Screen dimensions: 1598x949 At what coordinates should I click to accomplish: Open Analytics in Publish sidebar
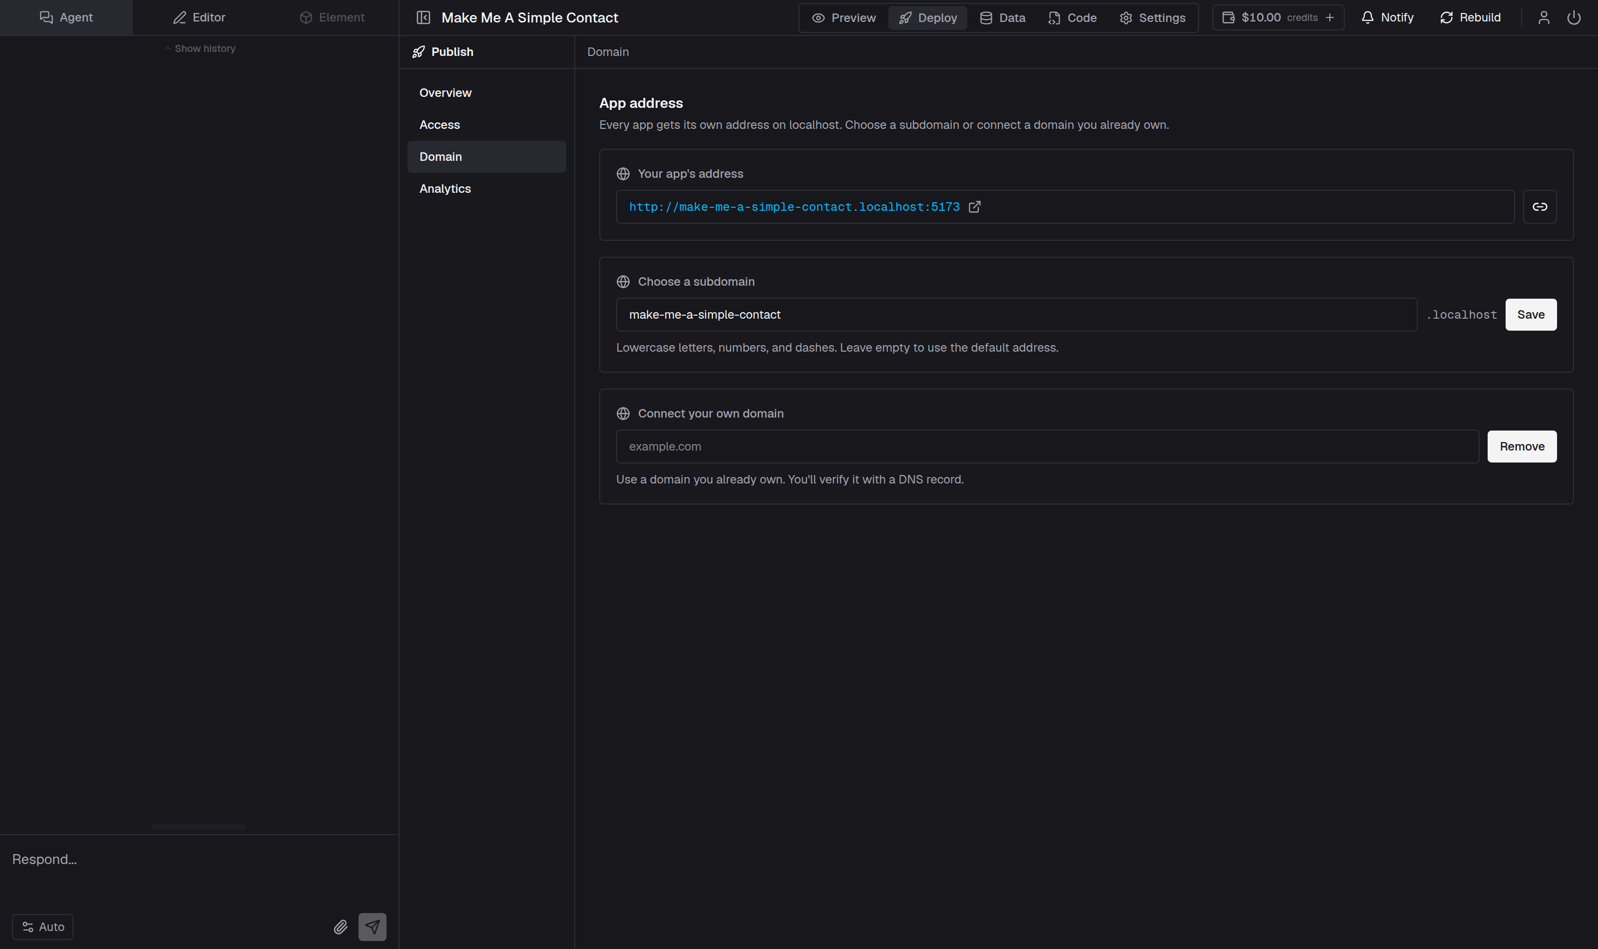pos(486,189)
